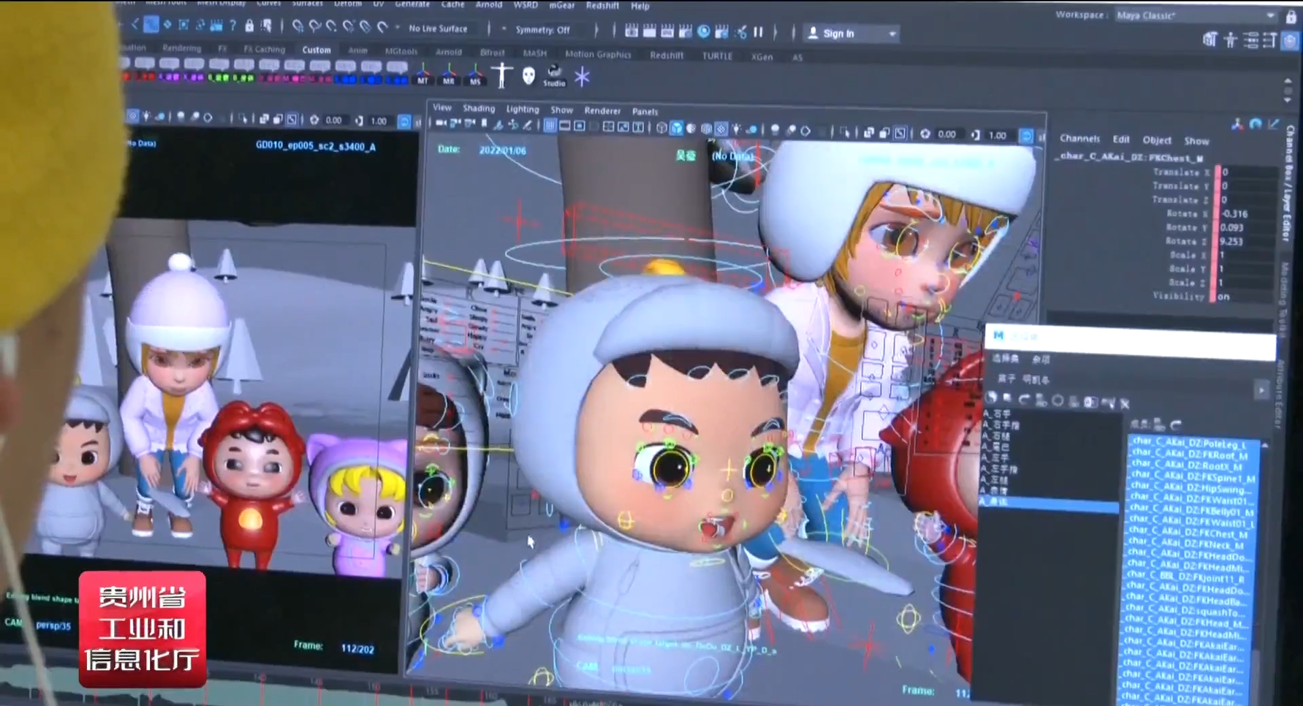The image size is (1303, 706).
Task: Toggle Smooth Shade All in right viewport
Action: pyautogui.click(x=677, y=128)
